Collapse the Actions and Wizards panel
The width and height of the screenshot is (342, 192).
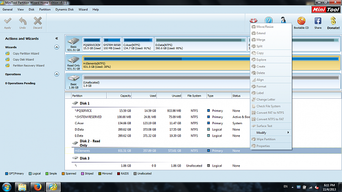[x=57, y=39]
